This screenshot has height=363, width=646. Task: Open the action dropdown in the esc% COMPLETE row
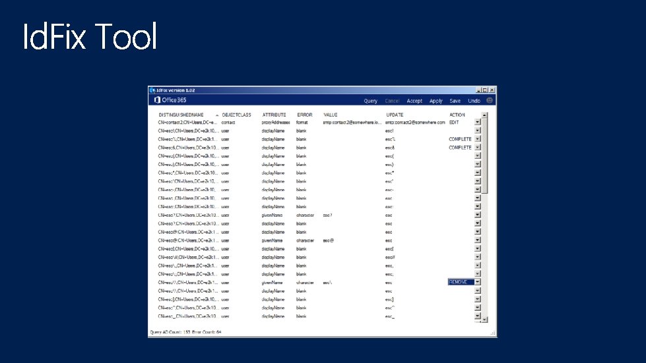pyautogui.click(x=478, y=139)
